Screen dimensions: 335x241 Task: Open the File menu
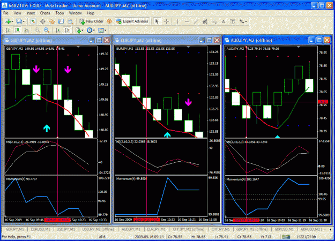point(6,13)
